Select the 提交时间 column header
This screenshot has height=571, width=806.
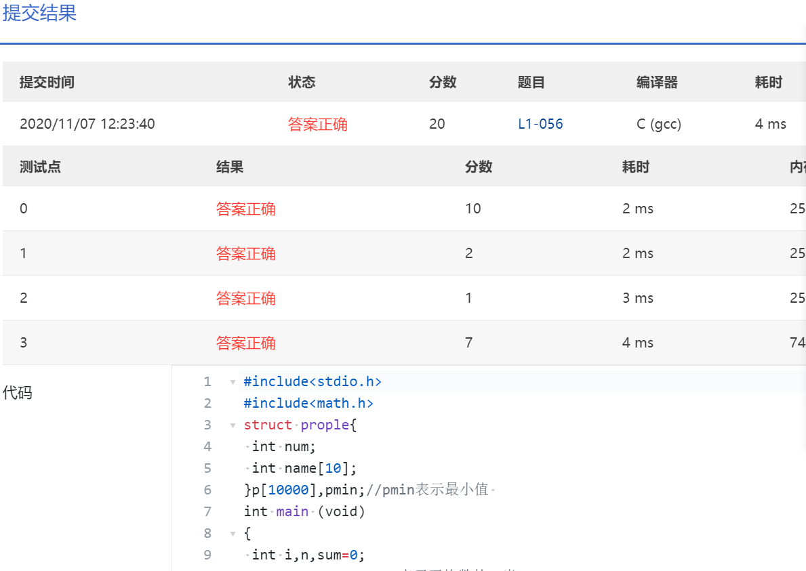coord(47,83)
